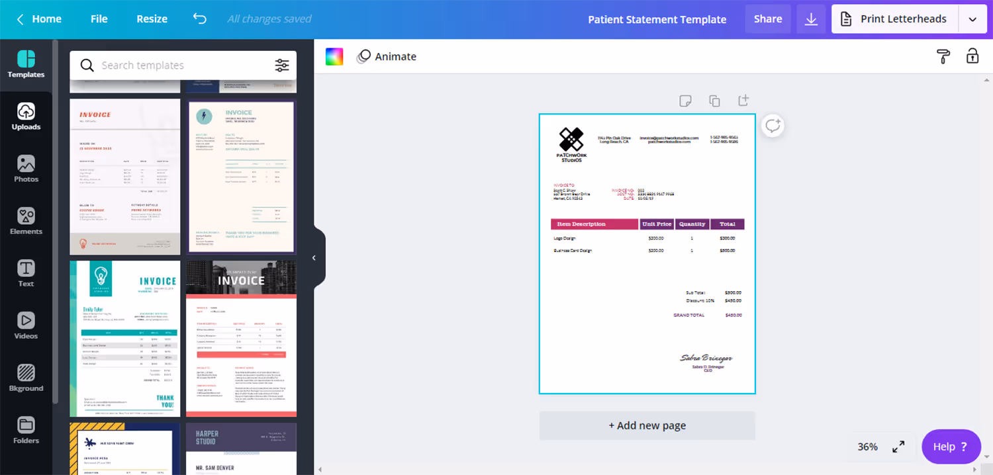Toggle template search filters

(282, 65)
